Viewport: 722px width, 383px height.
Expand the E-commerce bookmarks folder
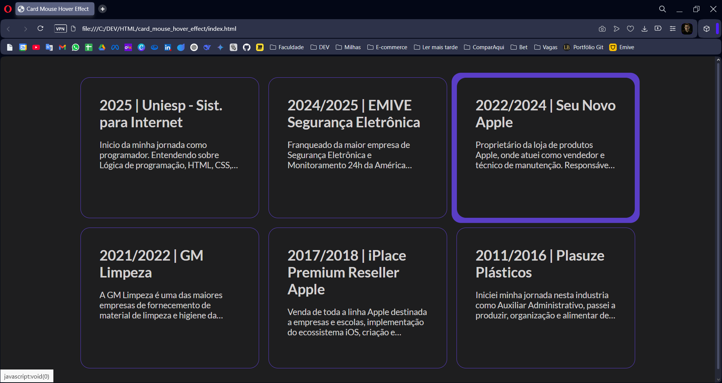[387, 47]
